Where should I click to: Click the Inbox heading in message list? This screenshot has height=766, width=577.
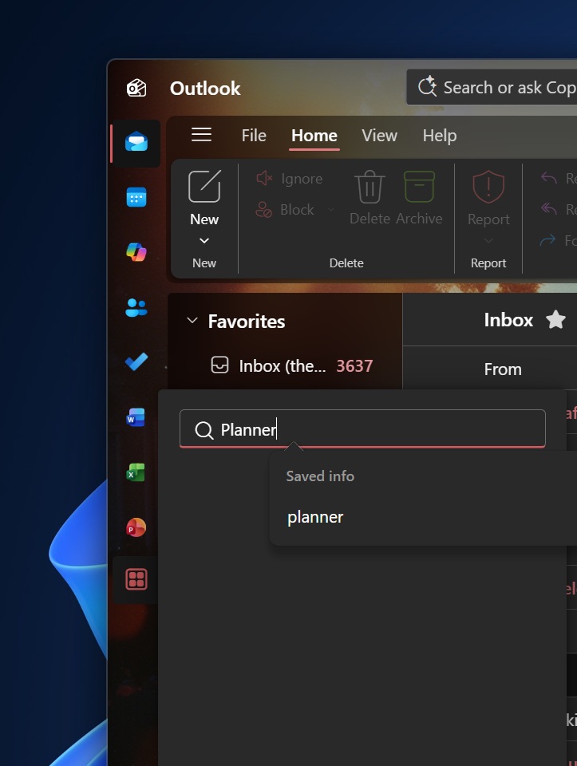508,320
